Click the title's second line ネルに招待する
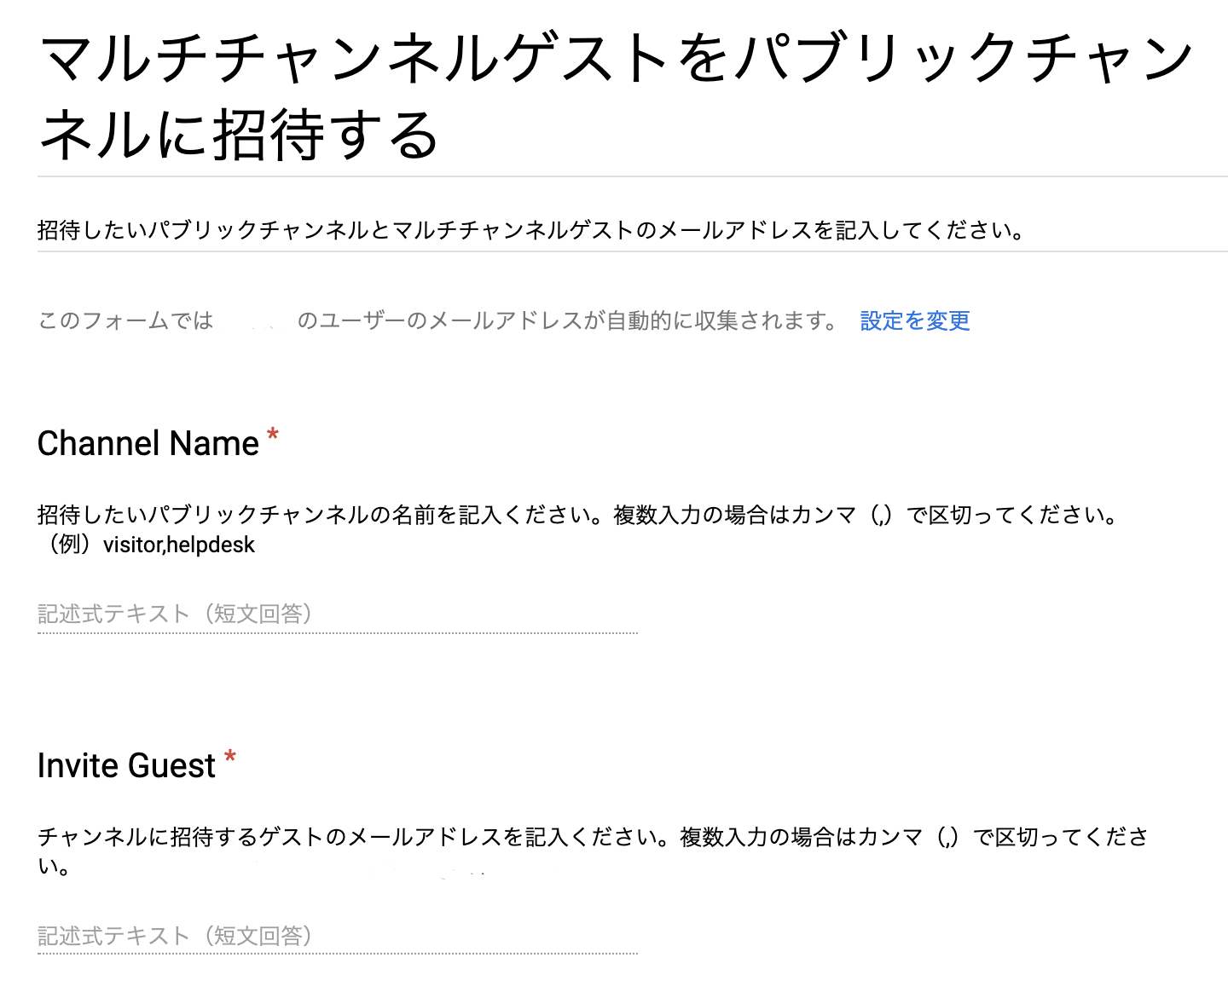This screenshot has height=992, width=1228. 239,135
